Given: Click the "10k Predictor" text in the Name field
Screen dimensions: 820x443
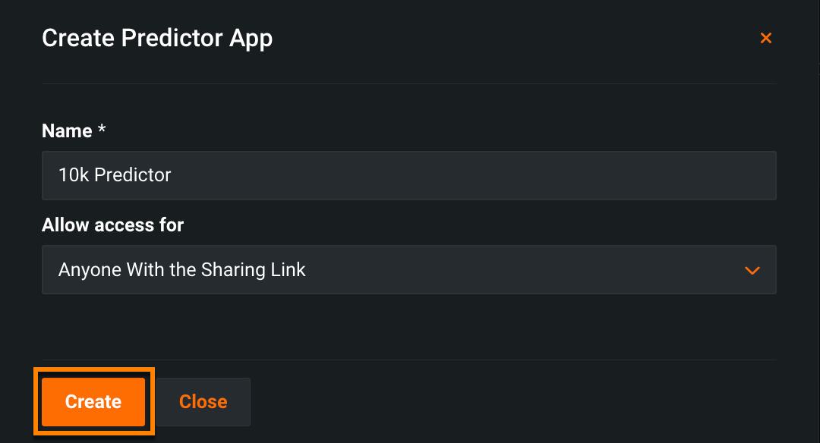Looking at the screenshot, I should [x=115, y=175].
